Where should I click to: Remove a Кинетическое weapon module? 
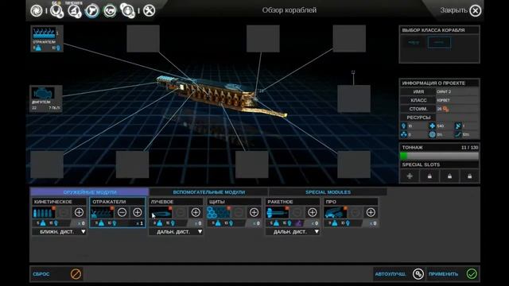(x=64, y=212)
